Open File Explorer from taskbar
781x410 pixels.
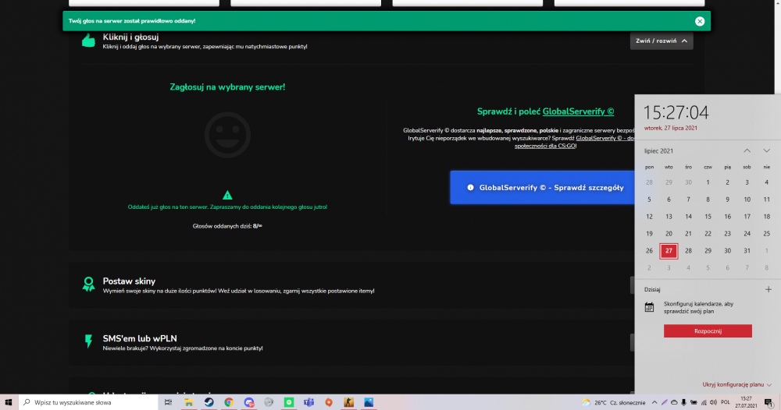click(189, 402)
